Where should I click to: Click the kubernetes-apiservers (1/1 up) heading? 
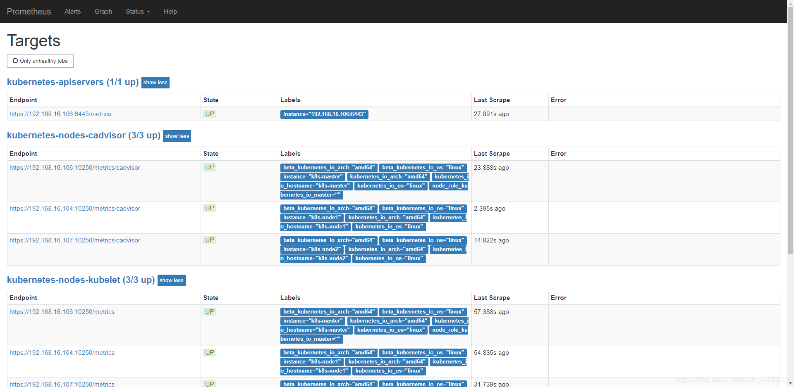73,82
